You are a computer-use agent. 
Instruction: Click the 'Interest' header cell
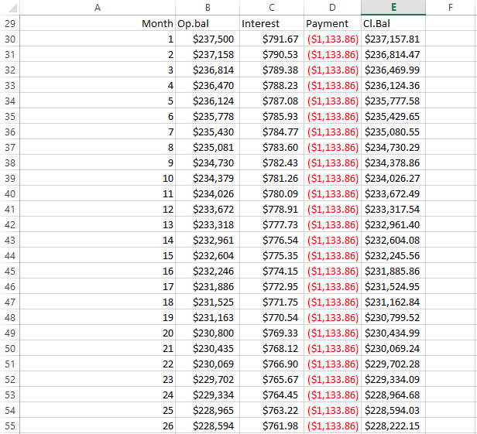pos(272,23)
